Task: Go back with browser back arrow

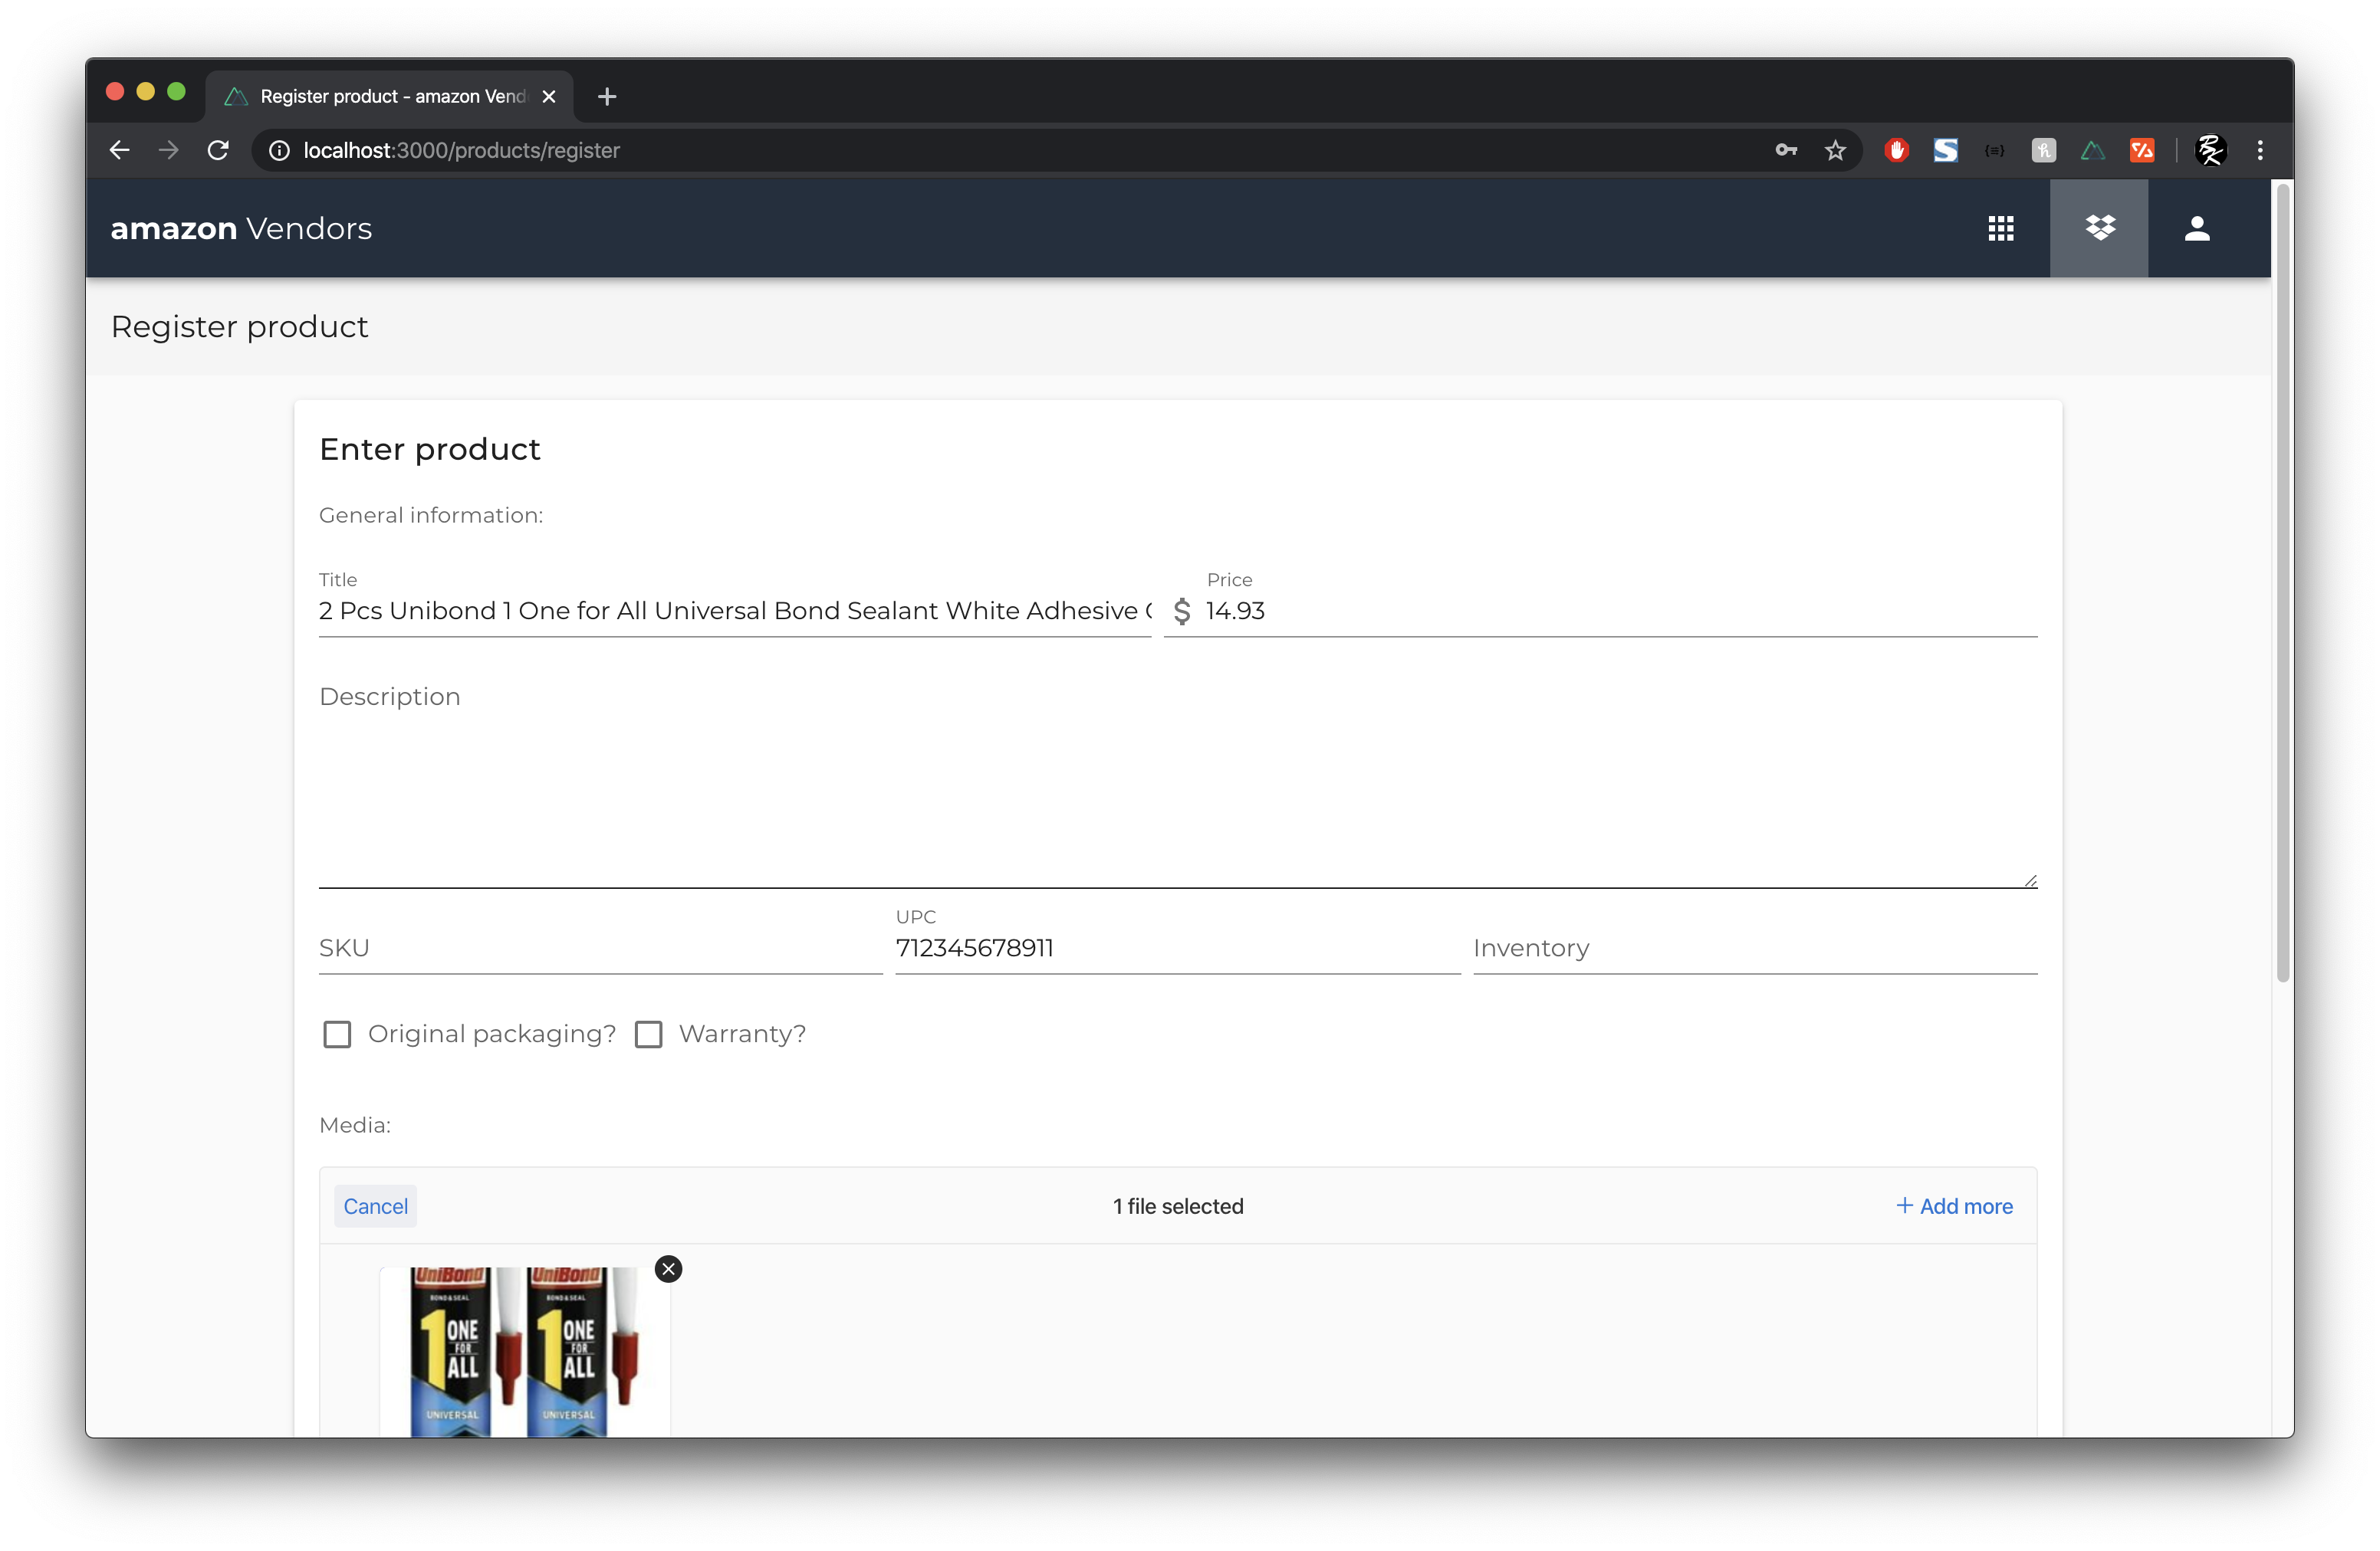Action: [120, 150]
